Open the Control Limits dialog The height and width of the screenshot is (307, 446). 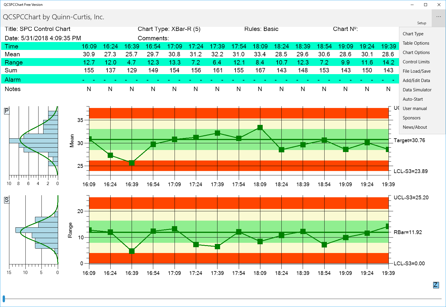click(x=416, y=62)
